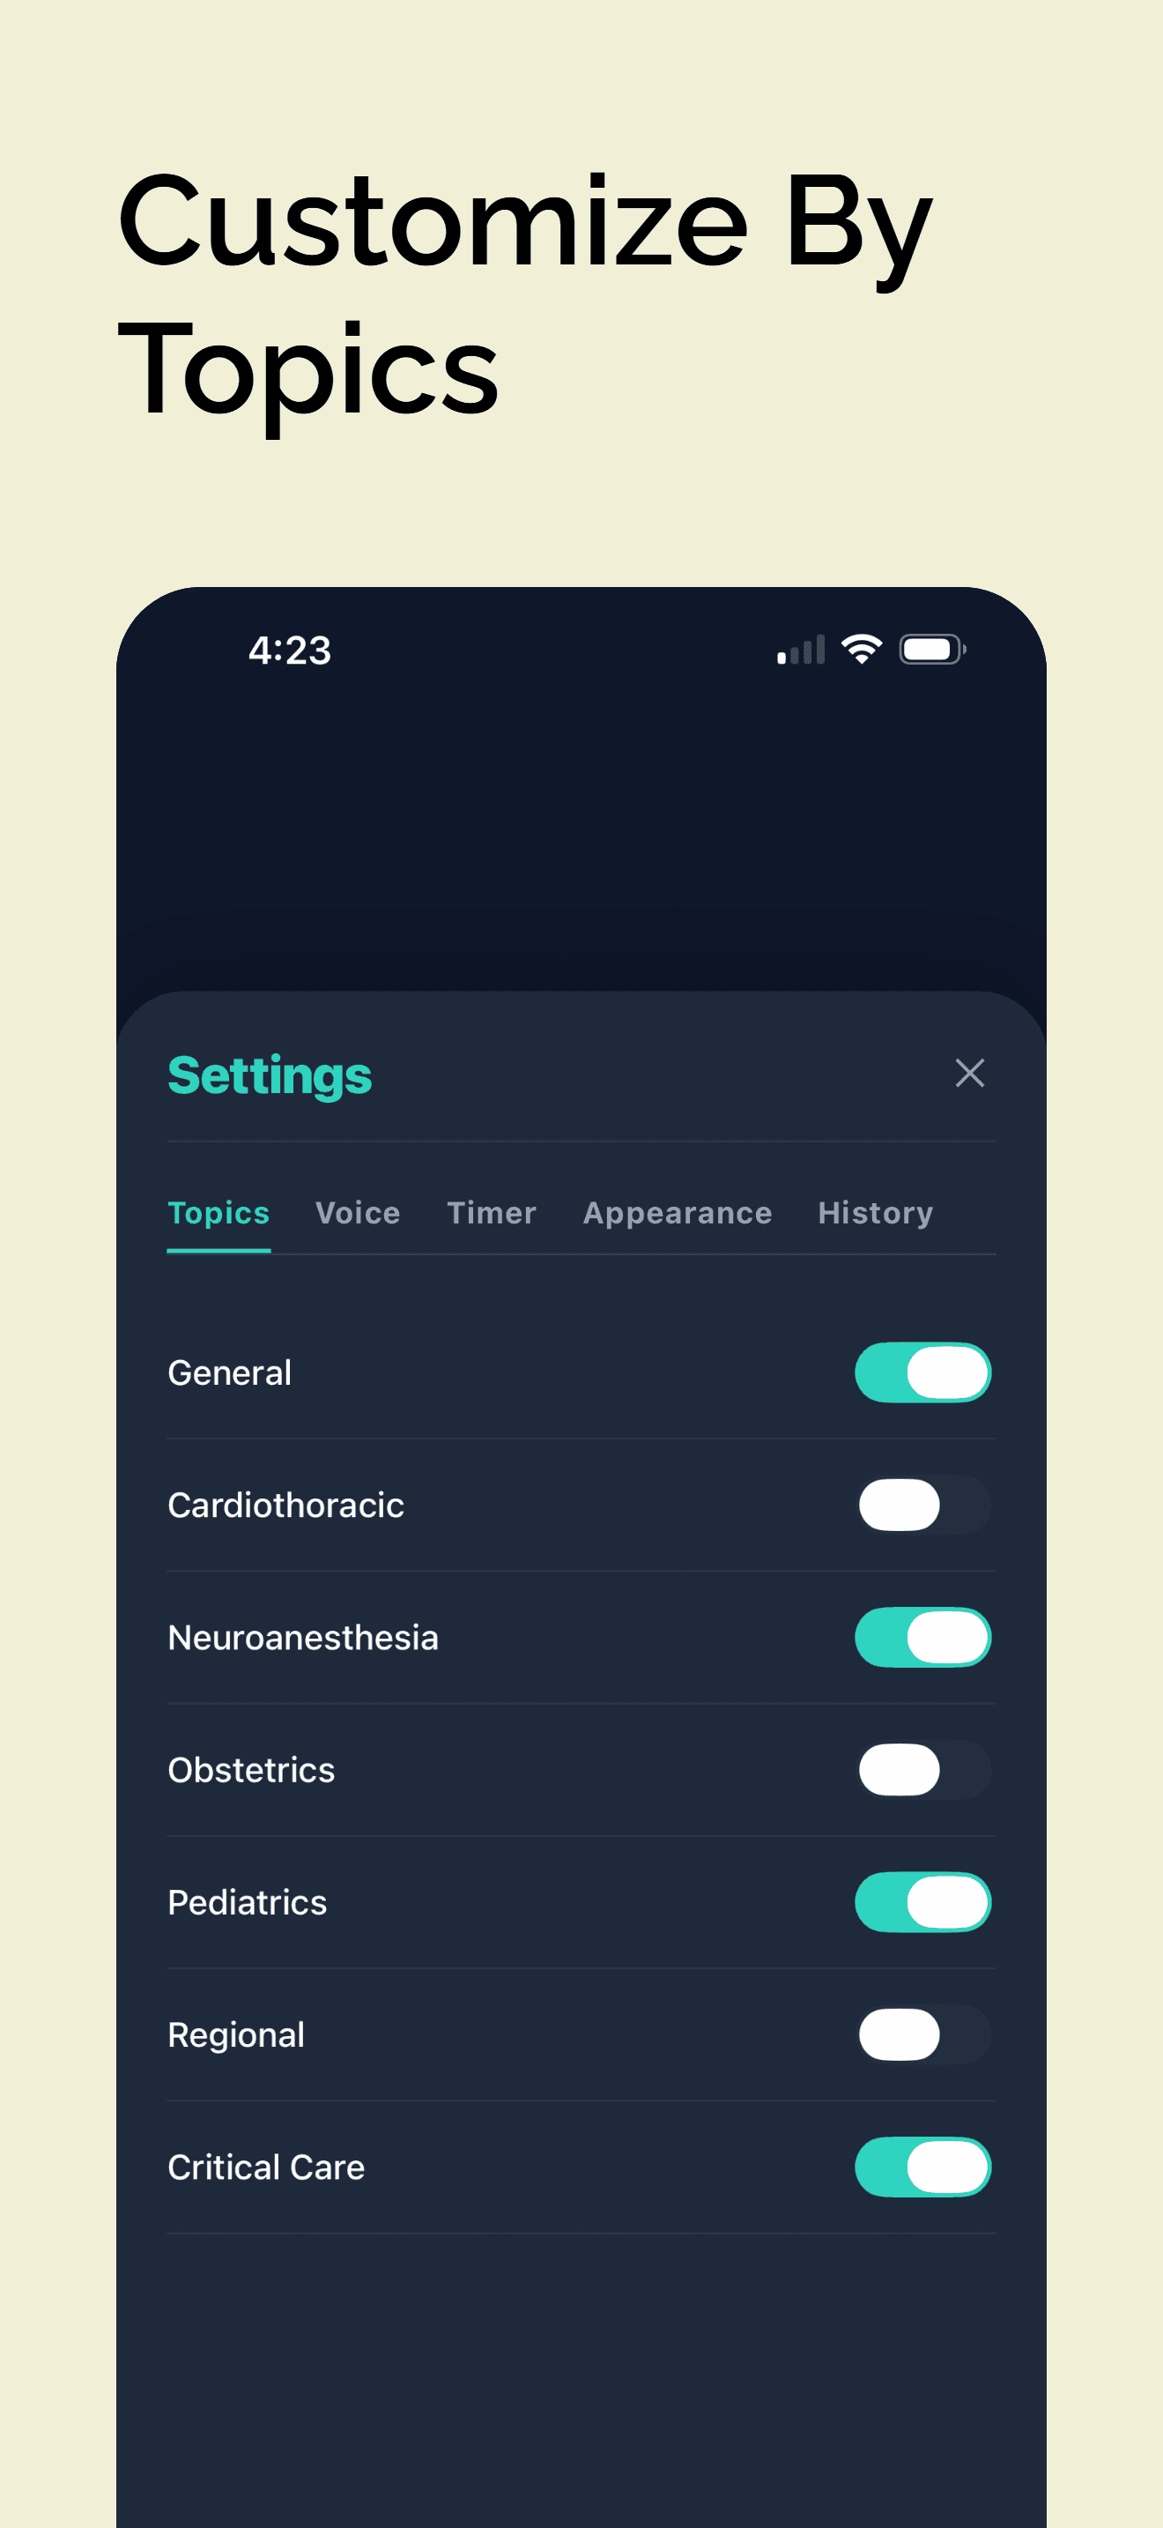1163x2528 pixels.
Task: Enable the Obstetrics topic
Action: (x=922, y=1769)
